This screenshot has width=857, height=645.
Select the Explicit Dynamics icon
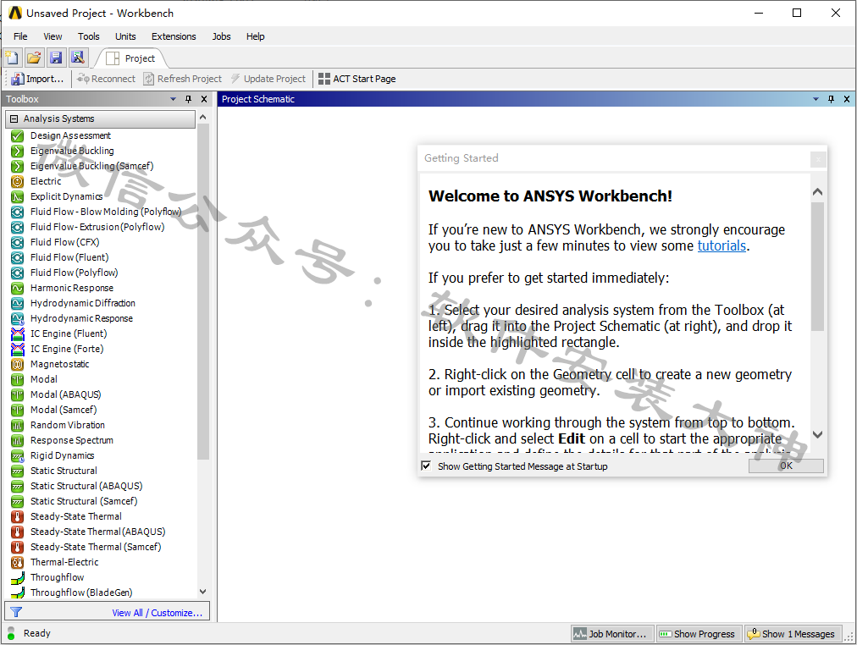coord(18,196)
